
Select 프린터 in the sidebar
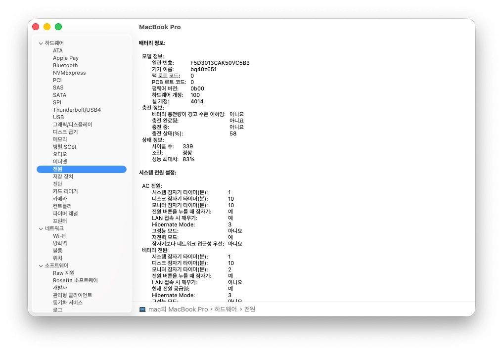[60, 221]
